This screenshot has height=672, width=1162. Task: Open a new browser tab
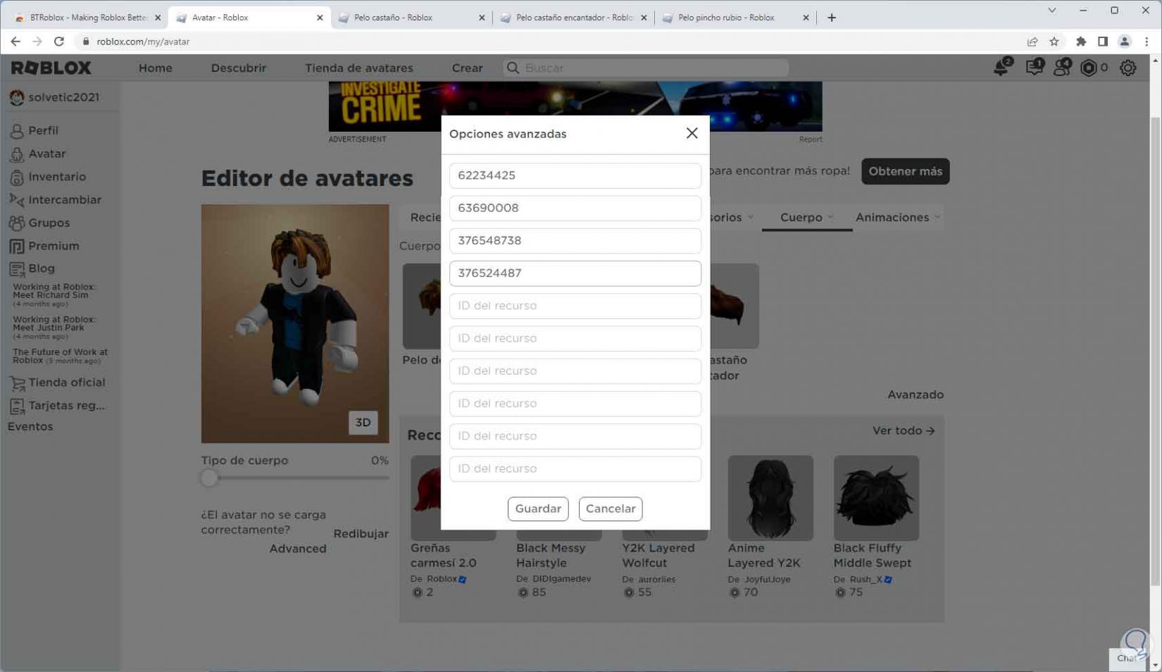(x=832, y=18)
